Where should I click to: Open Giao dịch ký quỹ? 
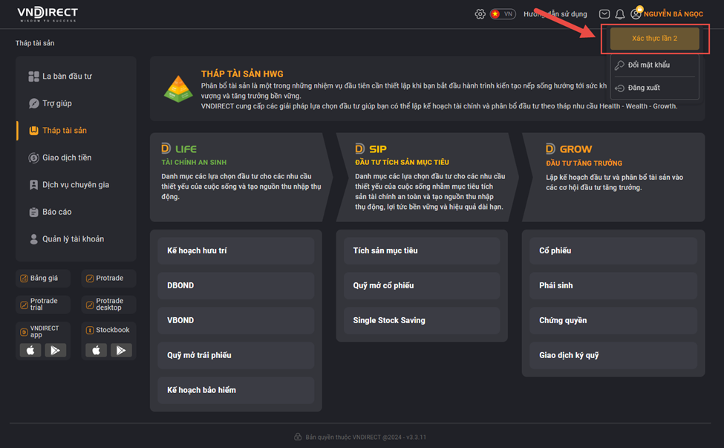(613, 355)
